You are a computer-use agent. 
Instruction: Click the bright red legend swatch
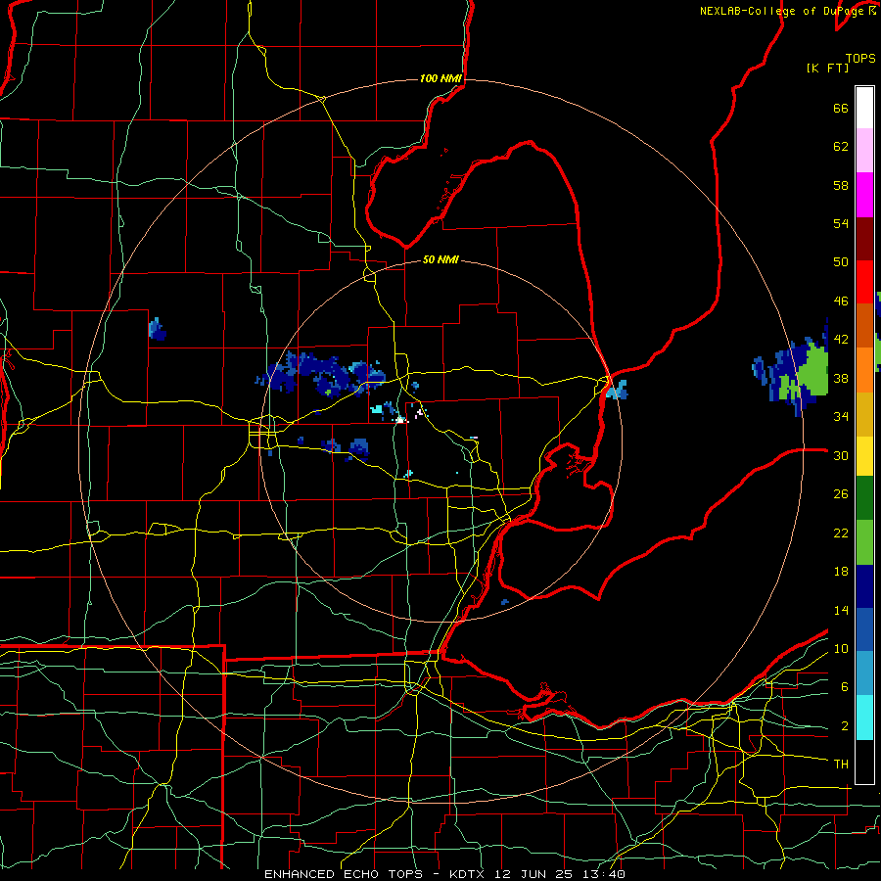864,282
